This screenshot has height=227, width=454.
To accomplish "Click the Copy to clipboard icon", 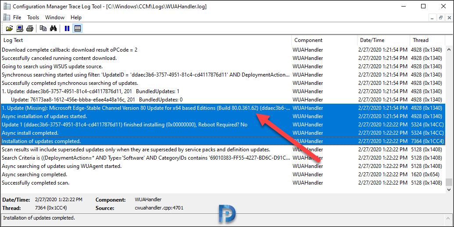I will 43,28.
